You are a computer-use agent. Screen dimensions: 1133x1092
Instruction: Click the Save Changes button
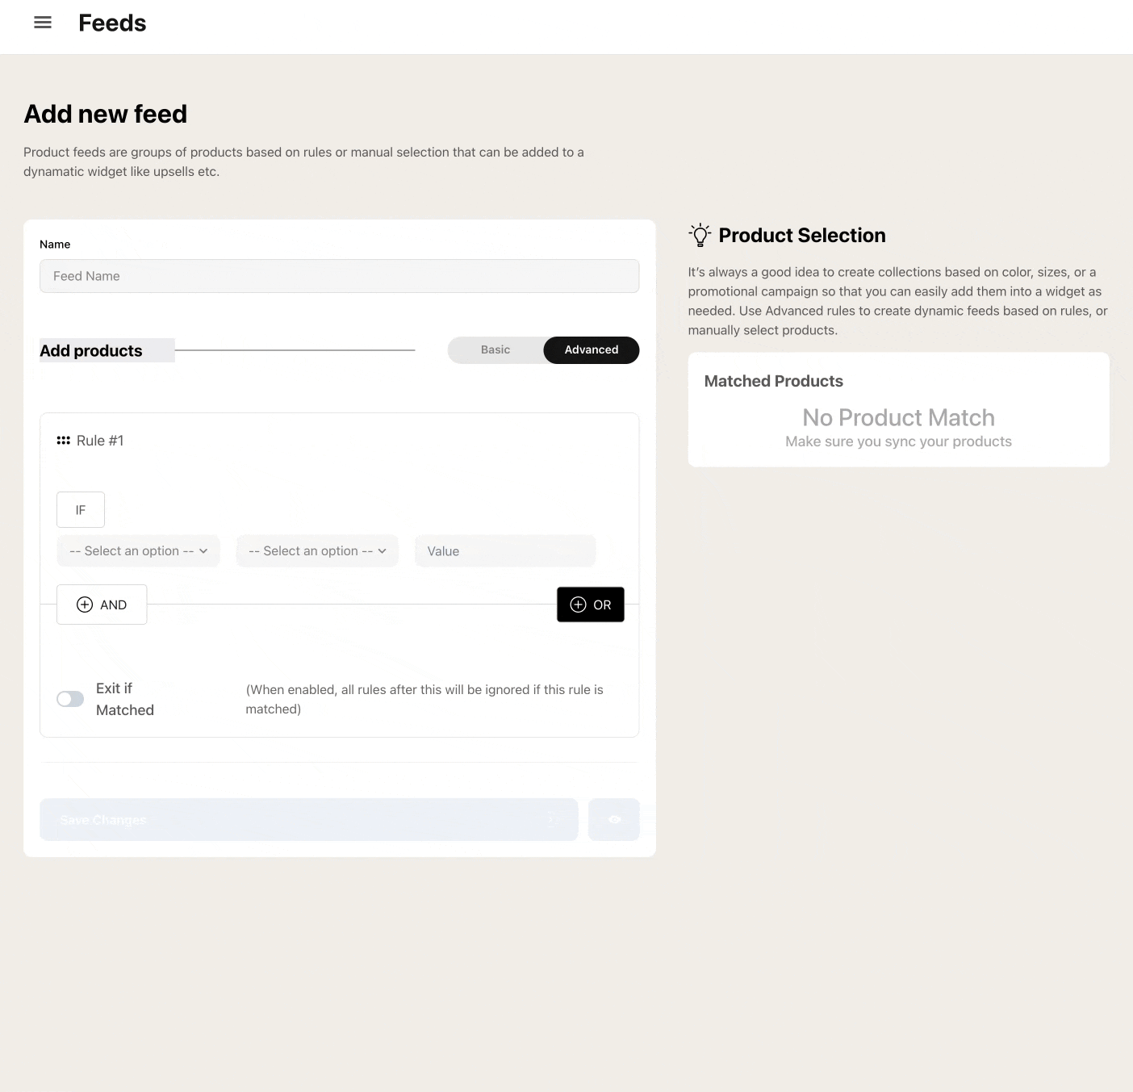coord(308,820)
